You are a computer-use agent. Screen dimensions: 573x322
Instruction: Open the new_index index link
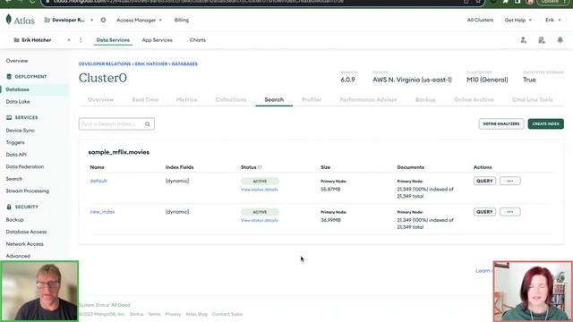point(102,212)
